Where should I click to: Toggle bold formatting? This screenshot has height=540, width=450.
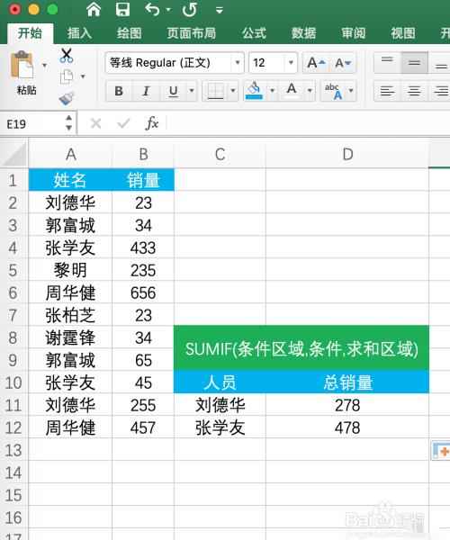pos(119,91)
